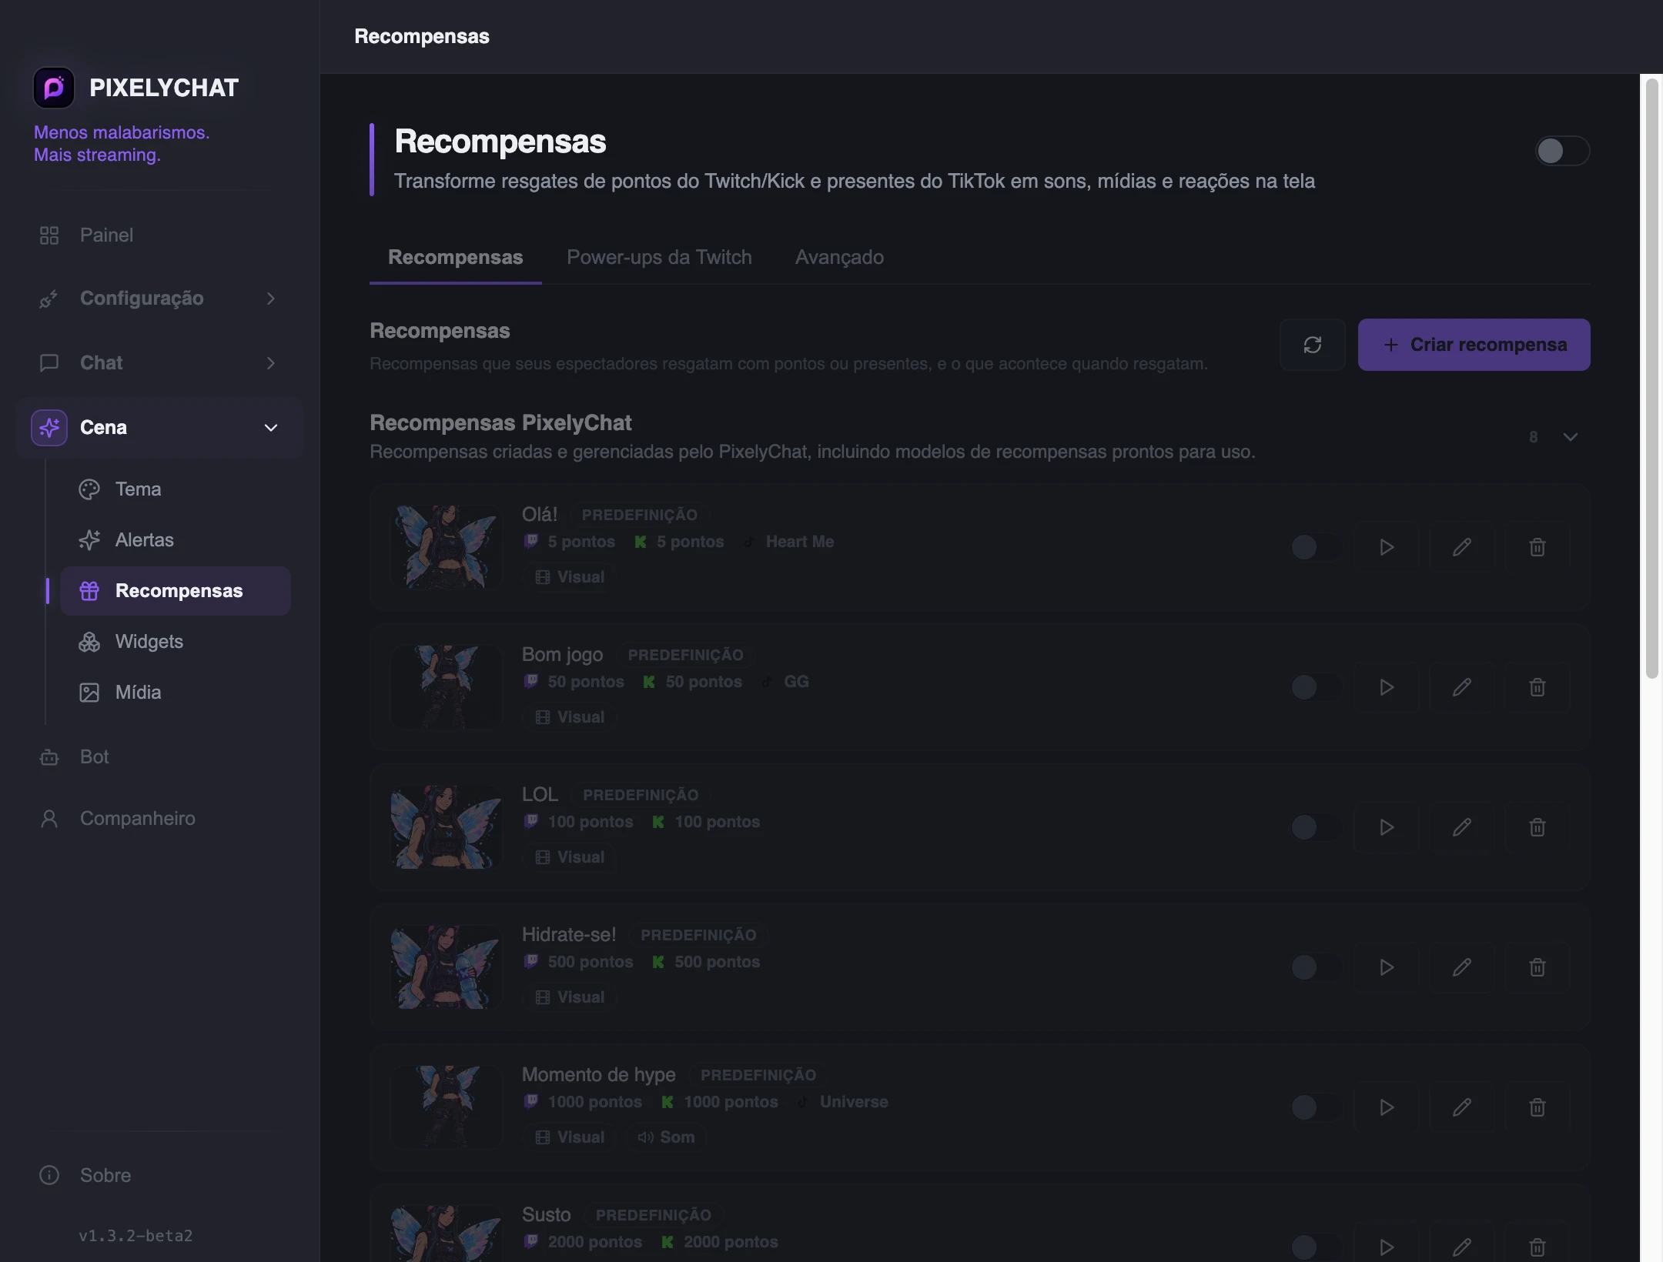Edit the Bom jogo reward with pencil icon
The height and width of the screenshot is (1262, 1663).
click(x=1462, y=687)
